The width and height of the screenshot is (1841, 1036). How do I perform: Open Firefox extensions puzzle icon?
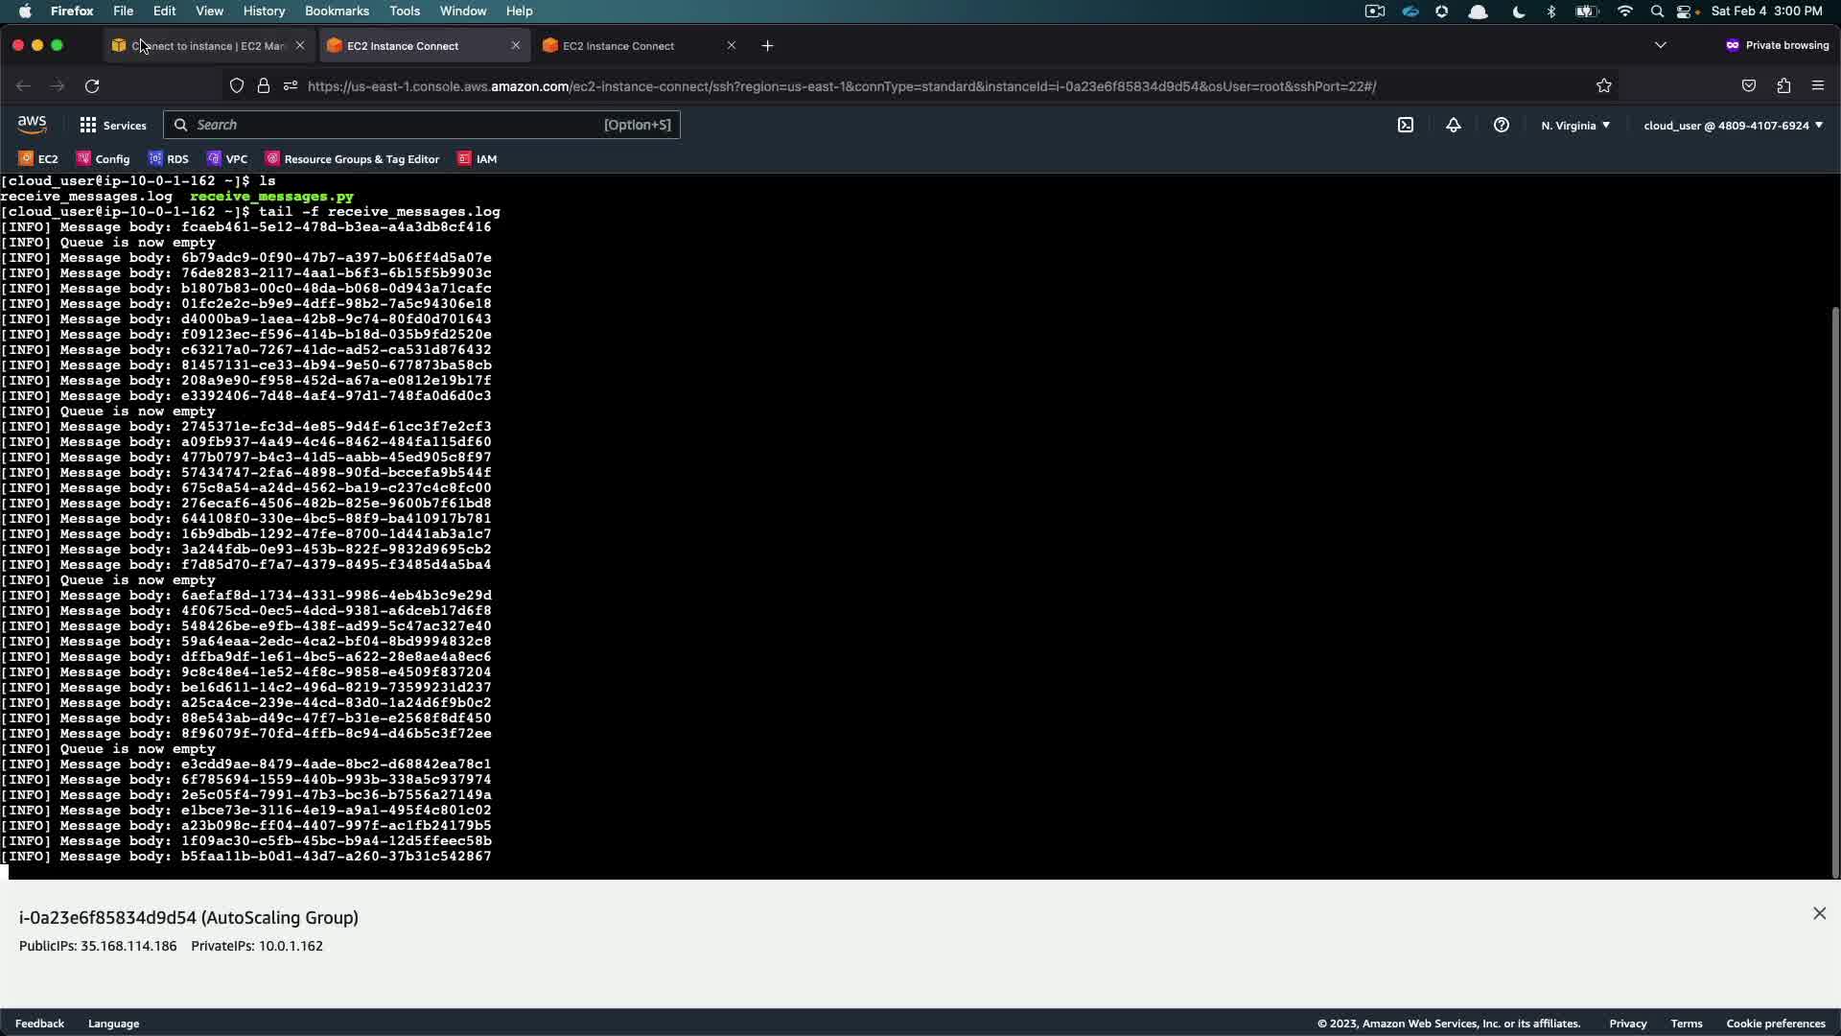(x=1783, y=86)
